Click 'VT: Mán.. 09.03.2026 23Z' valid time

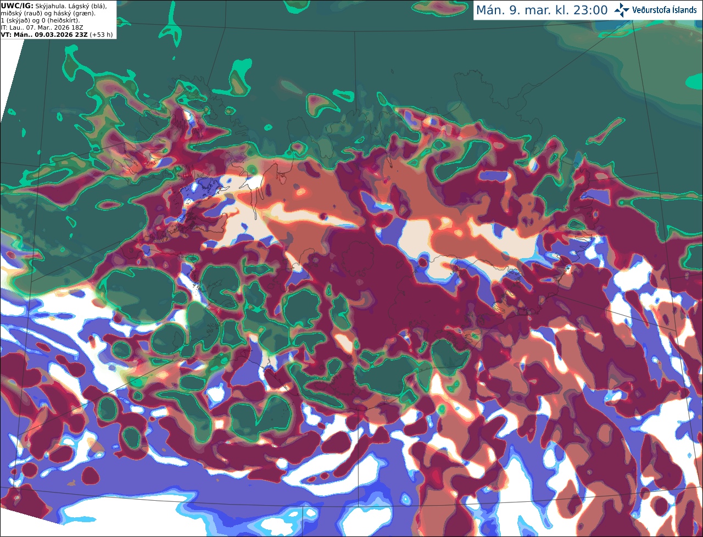(44, 35)
